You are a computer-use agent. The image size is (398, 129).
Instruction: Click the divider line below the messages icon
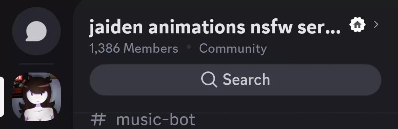pyautogui.click(x=36, y=64)
